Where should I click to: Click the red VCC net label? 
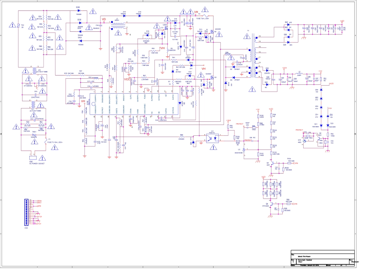click(127, 79)
